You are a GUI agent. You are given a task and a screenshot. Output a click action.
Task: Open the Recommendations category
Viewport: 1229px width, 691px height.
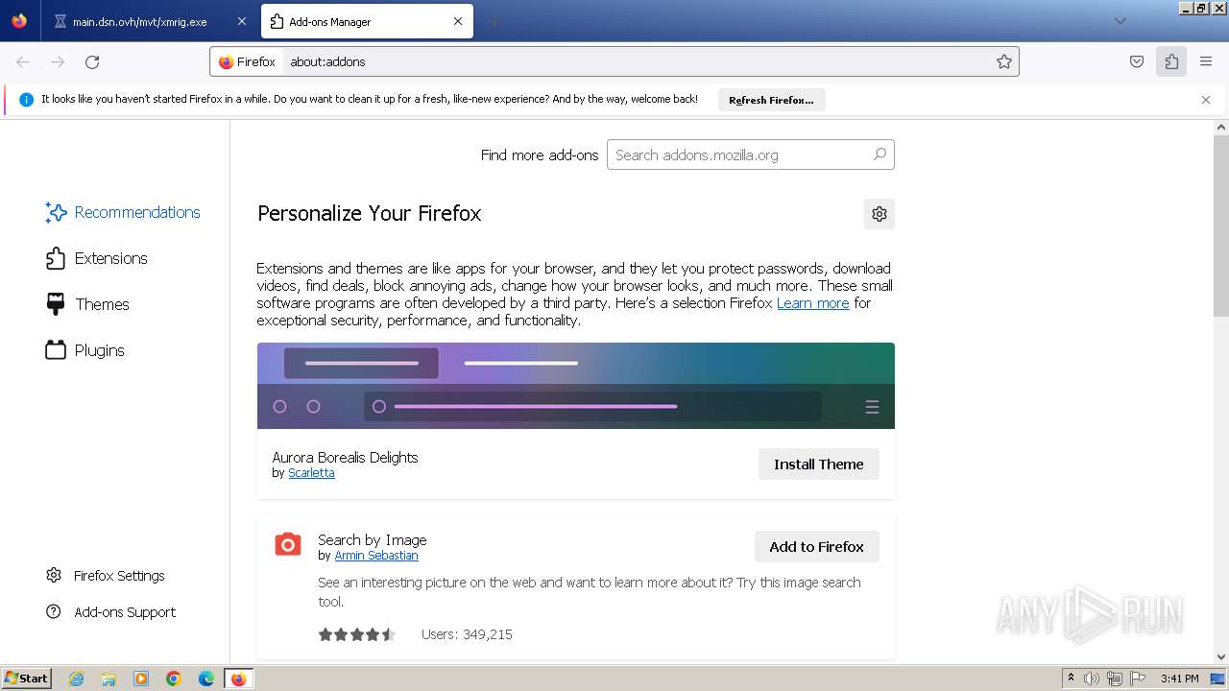click(x=123, y=212)
